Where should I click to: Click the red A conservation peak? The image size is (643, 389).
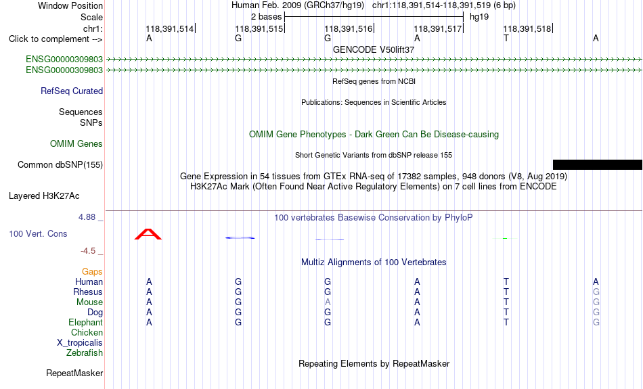tap(148, 235)
